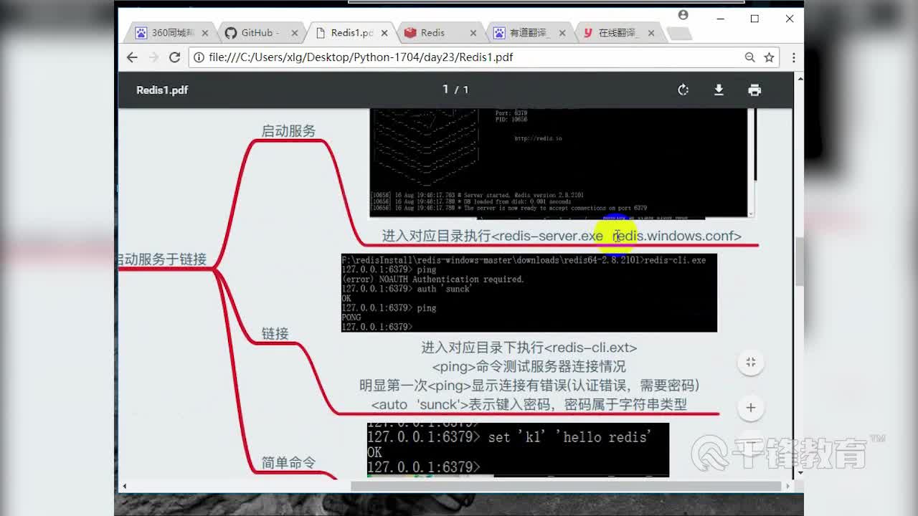Download Redis1.pdf from the viewer toolbar
Viewport: 918px width, 516px height.
point(719,90)
